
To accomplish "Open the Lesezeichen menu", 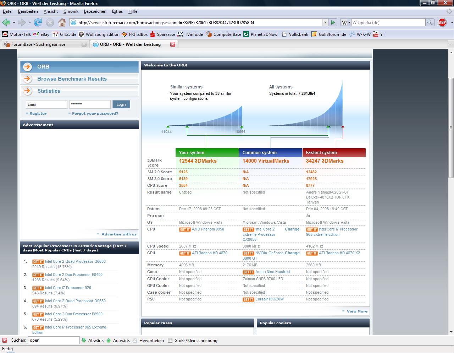I will coord(95,11).
